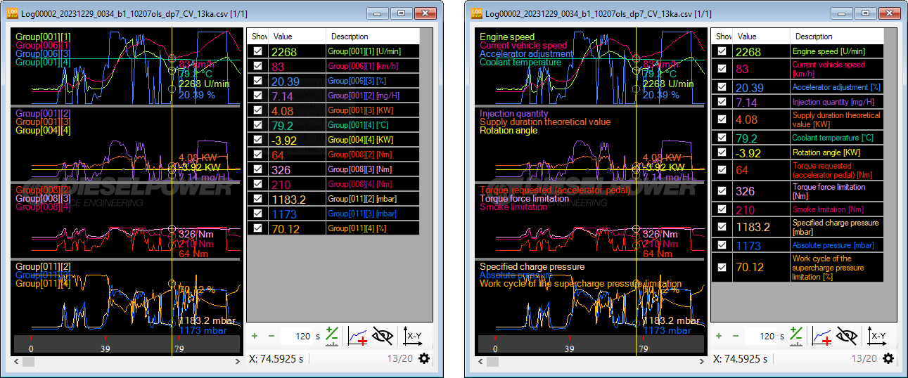Click green plus zoom-in icon in left window
Image resolution: width=908 pixels, height=378 pixels.
pyautogui.click(x=255, y=337)
